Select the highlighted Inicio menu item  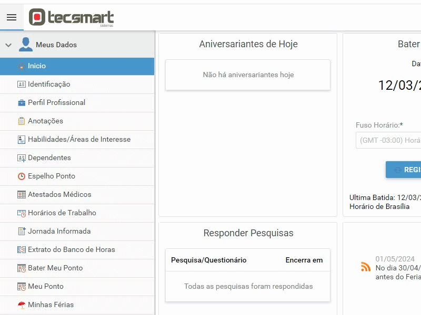[x=77, y=66]
